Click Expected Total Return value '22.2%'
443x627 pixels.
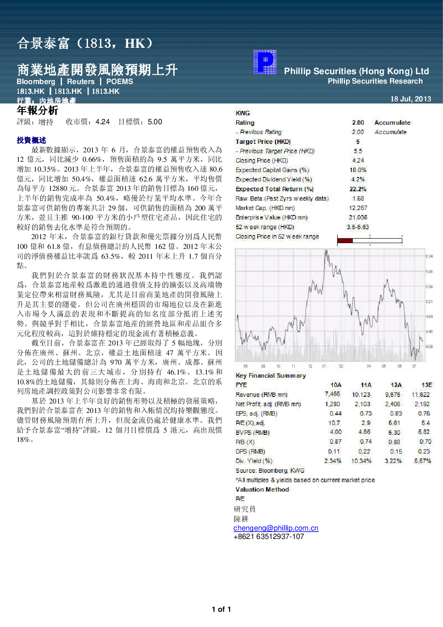(358, 189)
